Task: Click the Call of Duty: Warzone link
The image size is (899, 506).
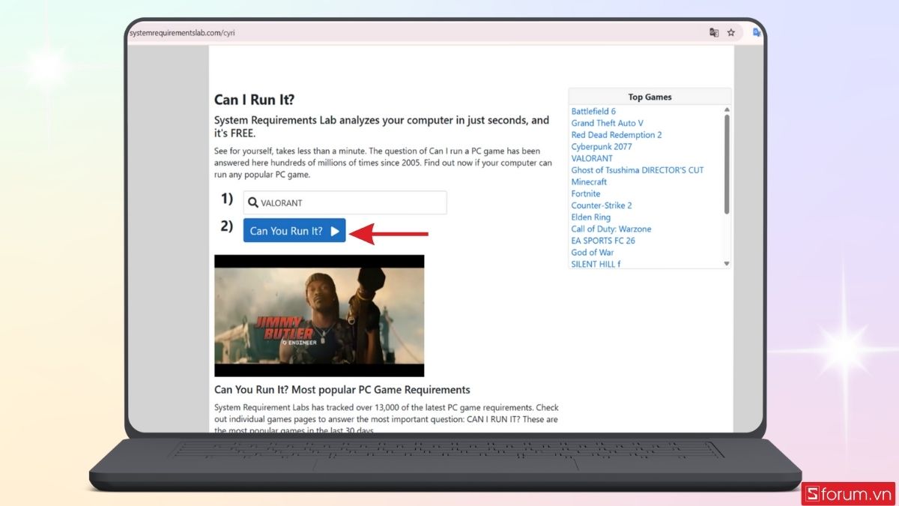Action: [x=611, y=229]
